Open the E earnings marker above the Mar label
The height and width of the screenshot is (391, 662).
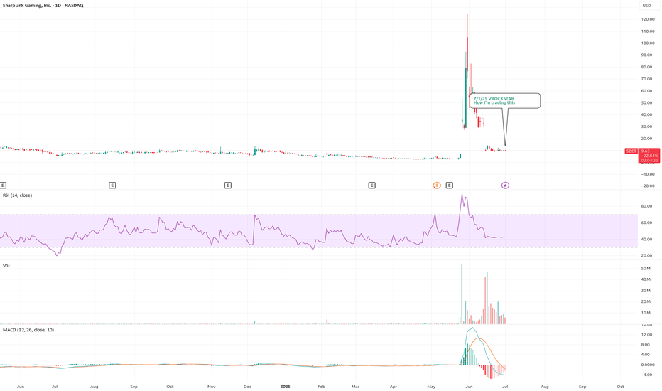pyautogui.click(x=372, y=185)
